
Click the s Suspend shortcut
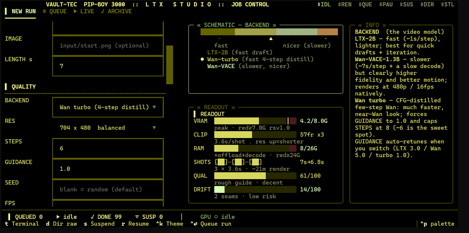pyautogui.click(x=99, y=224)
